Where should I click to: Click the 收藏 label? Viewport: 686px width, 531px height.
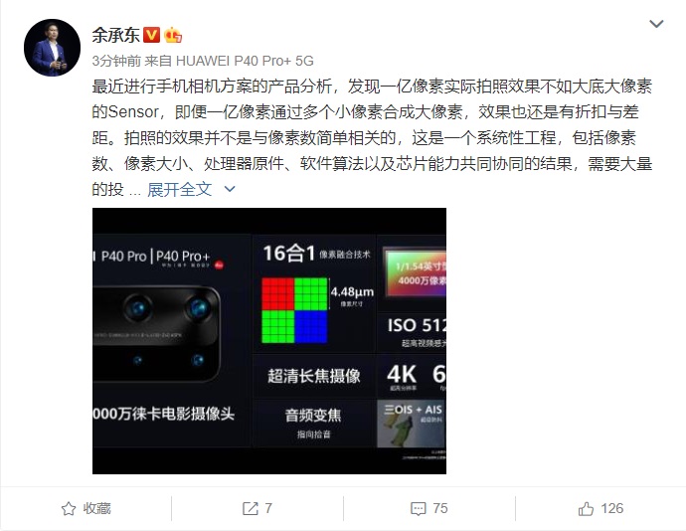pos(96,509)
